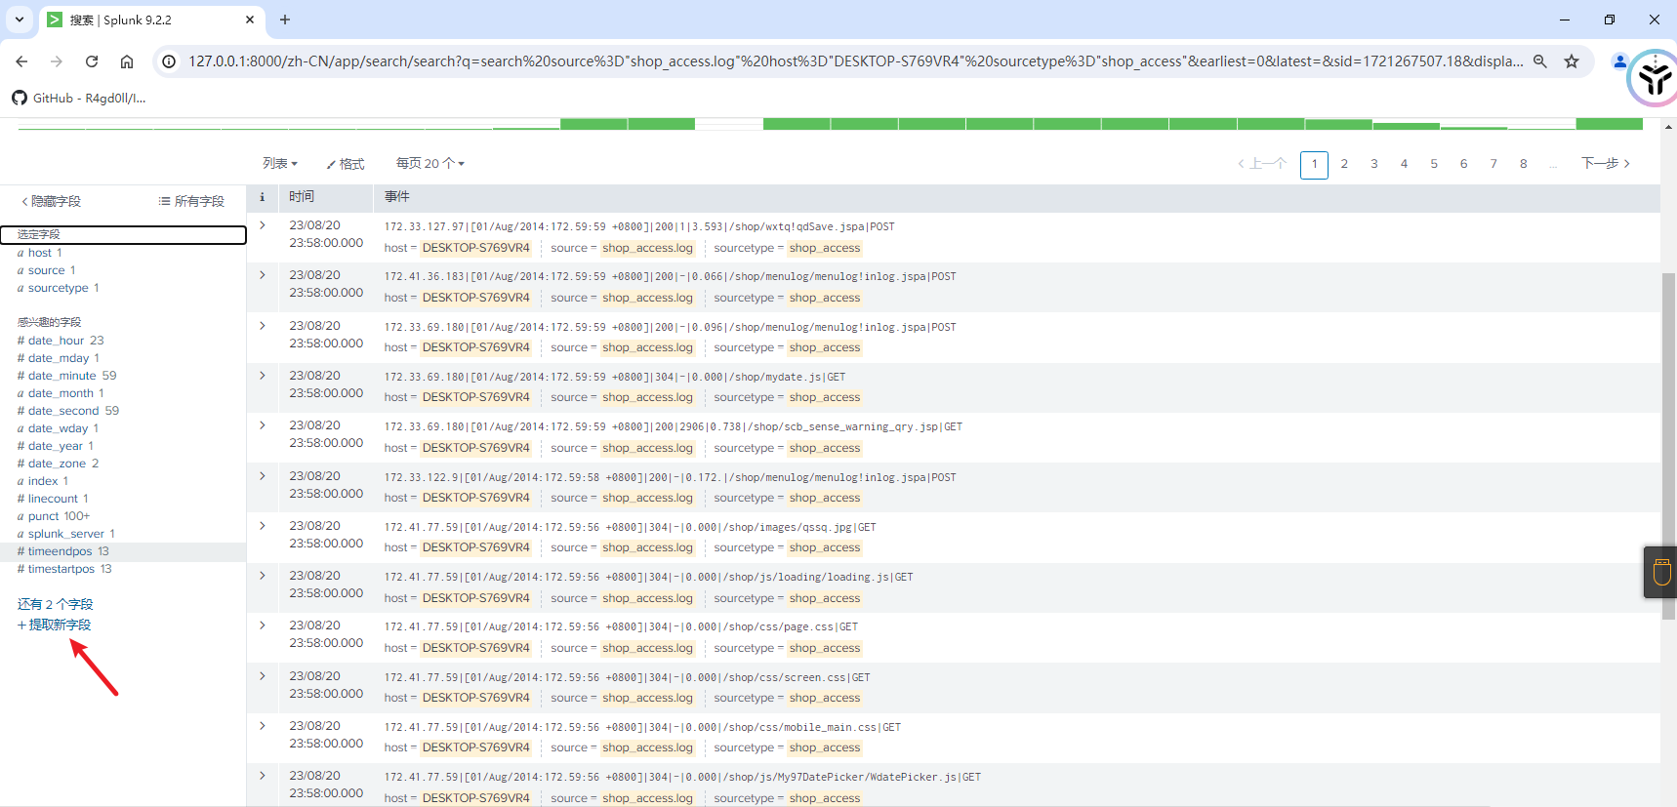Bookmark this page with star icon
Screen dimensions: 1677x807
(x=1572, y=61)
